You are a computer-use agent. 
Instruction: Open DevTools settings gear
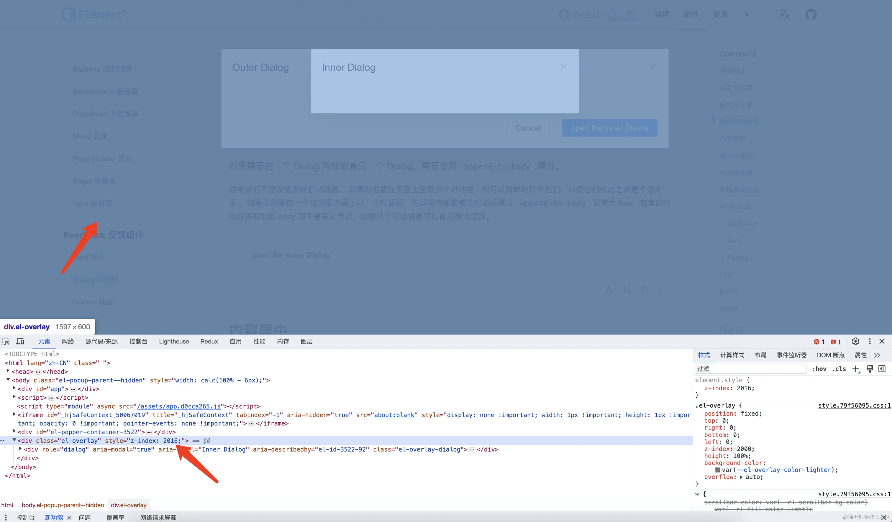(x=855, y=341)
